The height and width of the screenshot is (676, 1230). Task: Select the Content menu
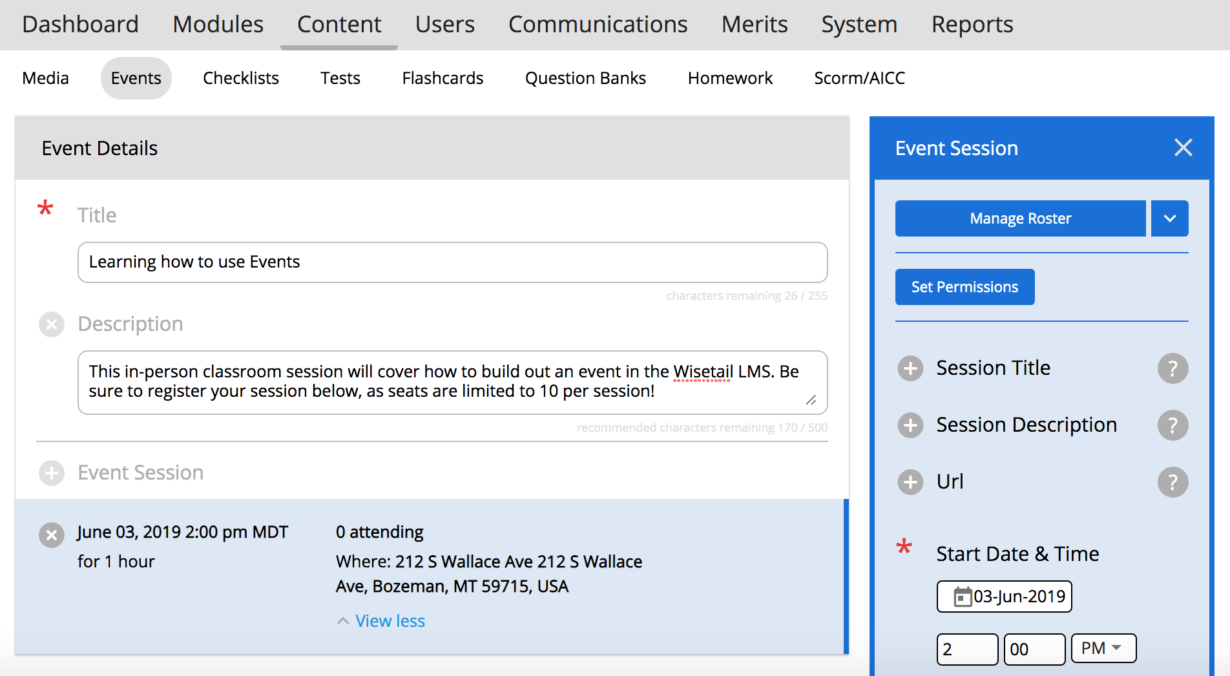pos(339,25)
